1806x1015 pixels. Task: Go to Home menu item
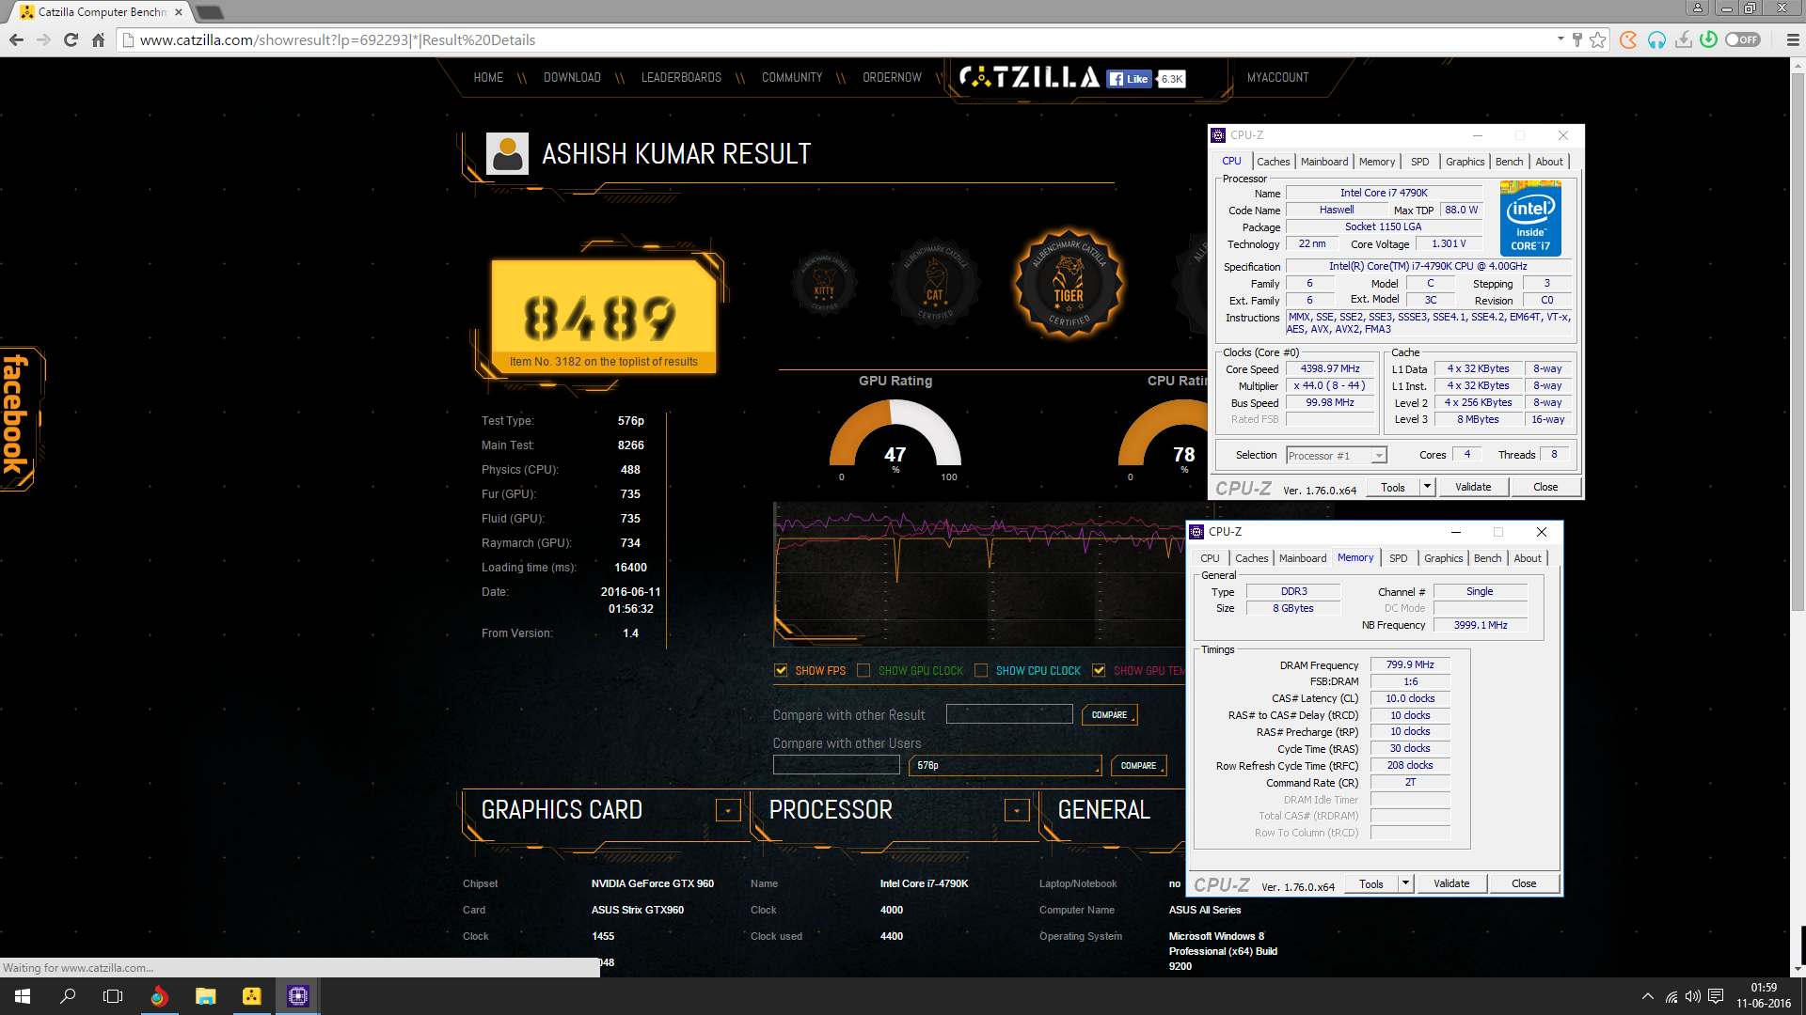(488, 78)
